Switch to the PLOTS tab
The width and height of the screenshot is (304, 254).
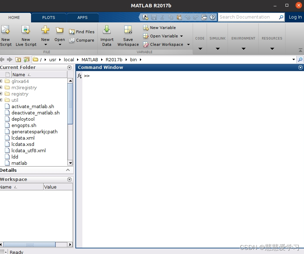pos(49,17)
